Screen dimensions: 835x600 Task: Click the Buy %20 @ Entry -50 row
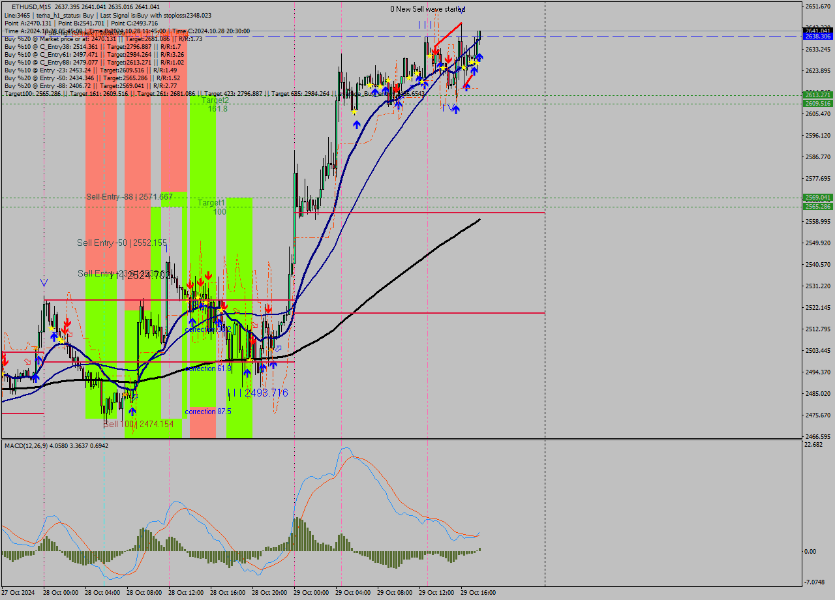tap(93, 78)
